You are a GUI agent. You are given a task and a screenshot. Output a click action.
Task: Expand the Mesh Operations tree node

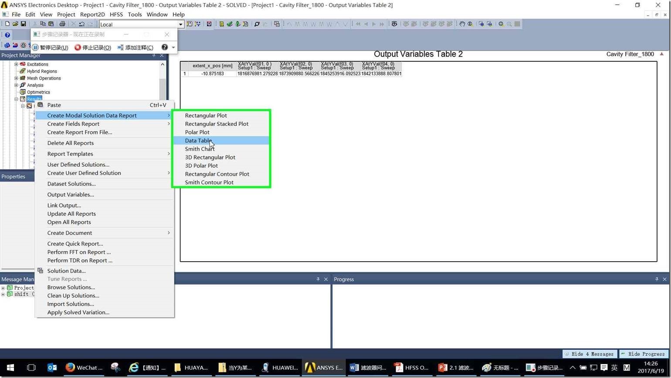tap(16, 78)
